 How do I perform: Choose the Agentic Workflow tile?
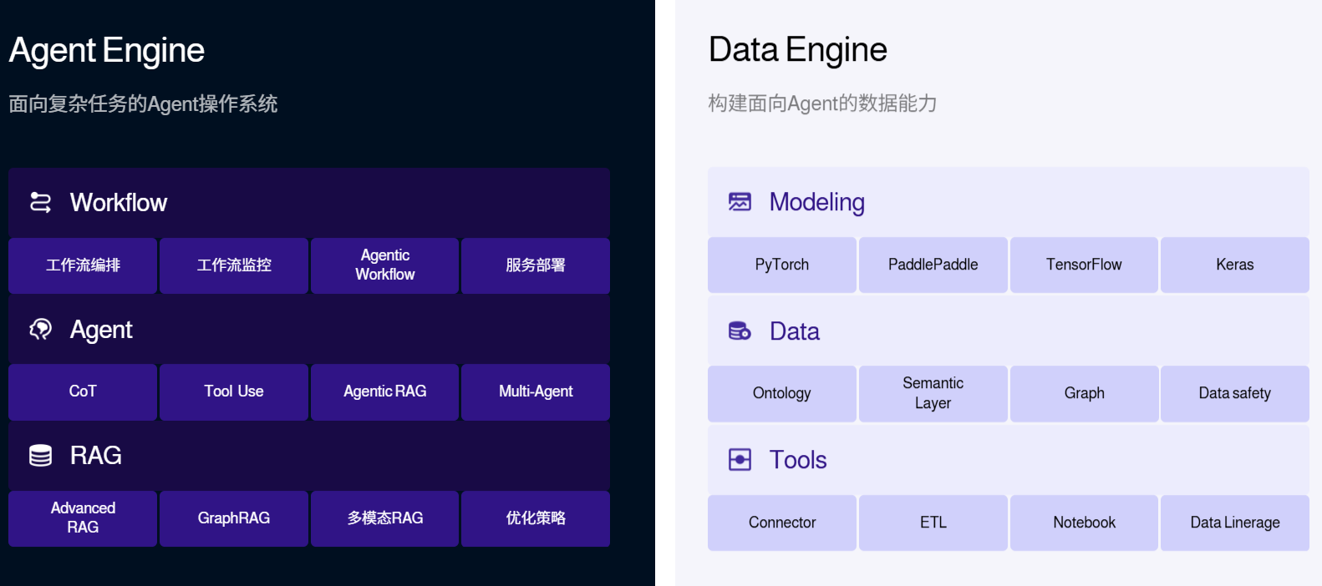pyautogui.click(x=384, y=265)
